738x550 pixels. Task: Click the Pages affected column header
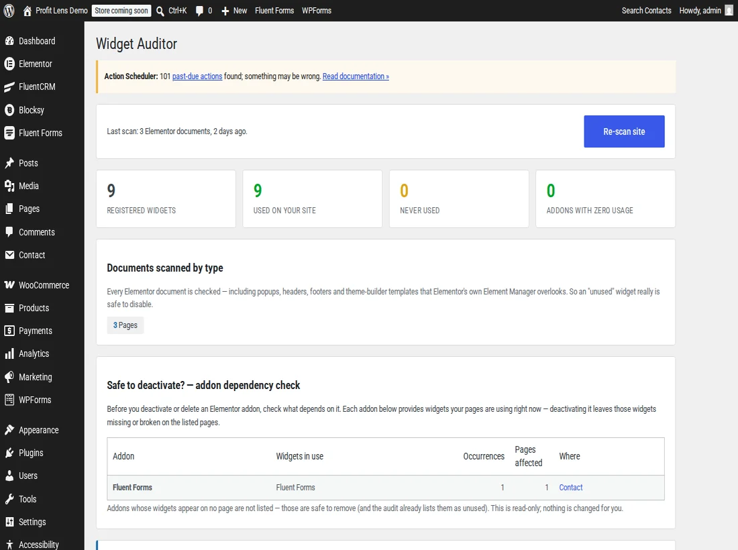(528, 456)
